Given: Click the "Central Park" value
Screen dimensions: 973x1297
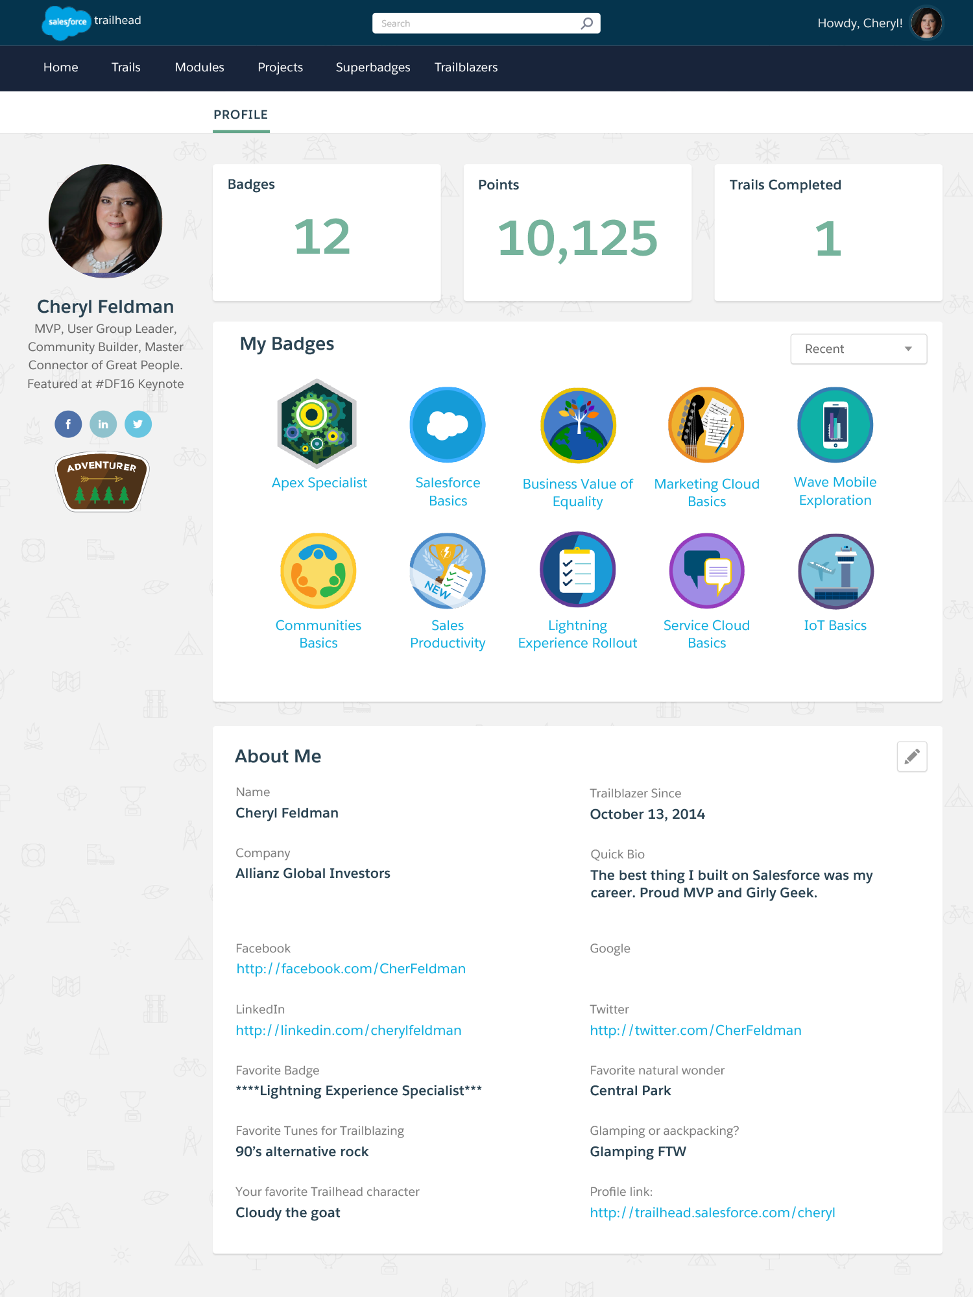Looking at the screenshot, I should click(631, 1091).
